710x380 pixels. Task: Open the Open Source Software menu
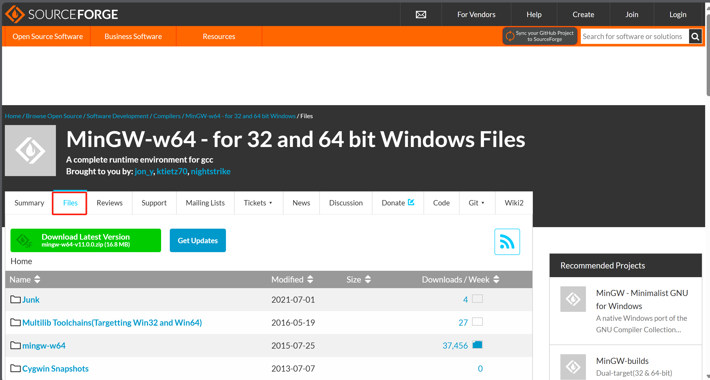tap(48, 36)
